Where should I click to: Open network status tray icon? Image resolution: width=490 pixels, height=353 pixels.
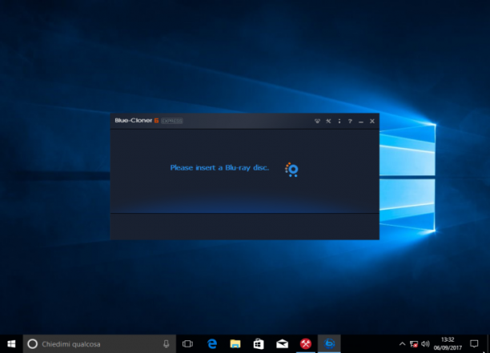coord(414,344)
